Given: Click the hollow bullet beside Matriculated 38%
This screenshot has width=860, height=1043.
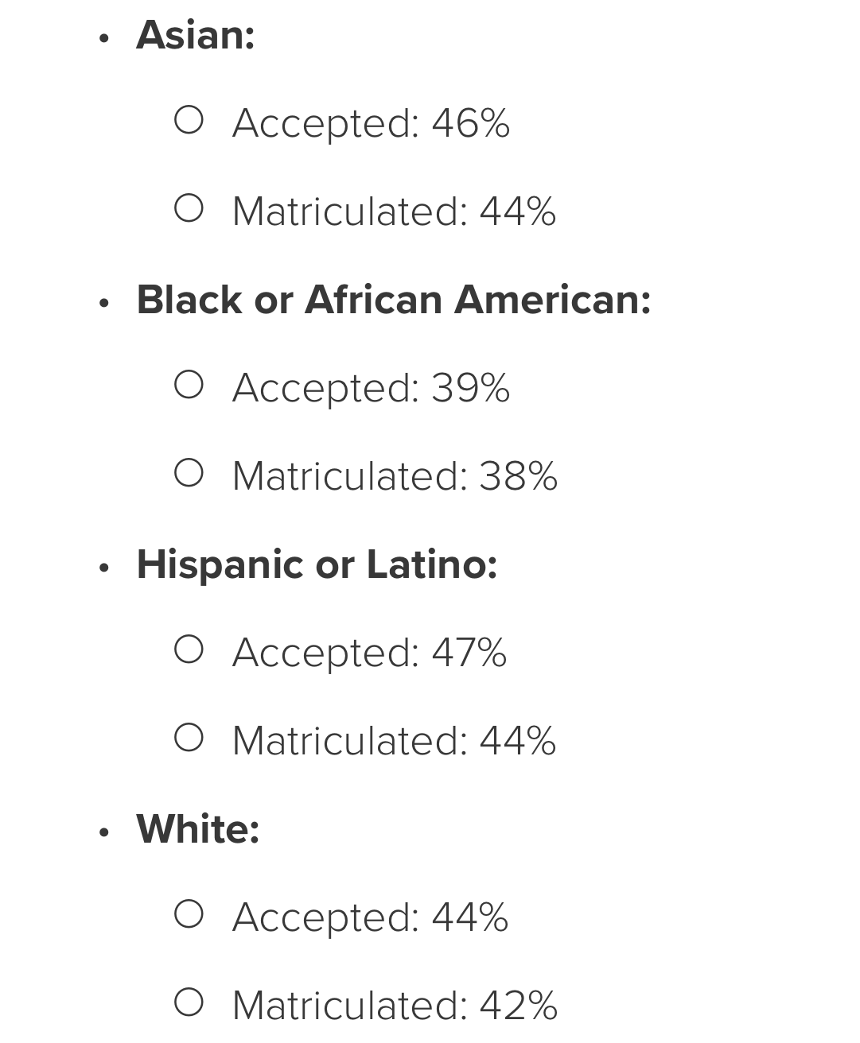Looking at the screenshot, I should [x=189, y=473].
